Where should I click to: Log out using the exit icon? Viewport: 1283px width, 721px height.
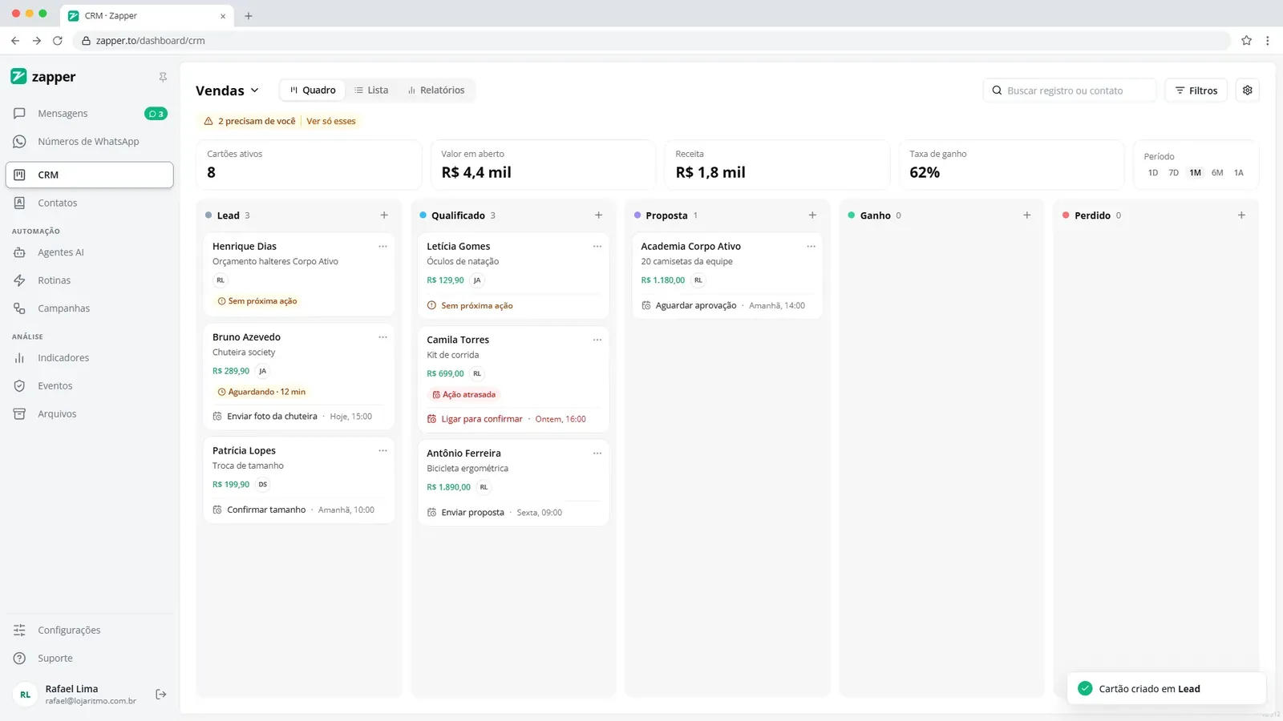coord(161,695)
